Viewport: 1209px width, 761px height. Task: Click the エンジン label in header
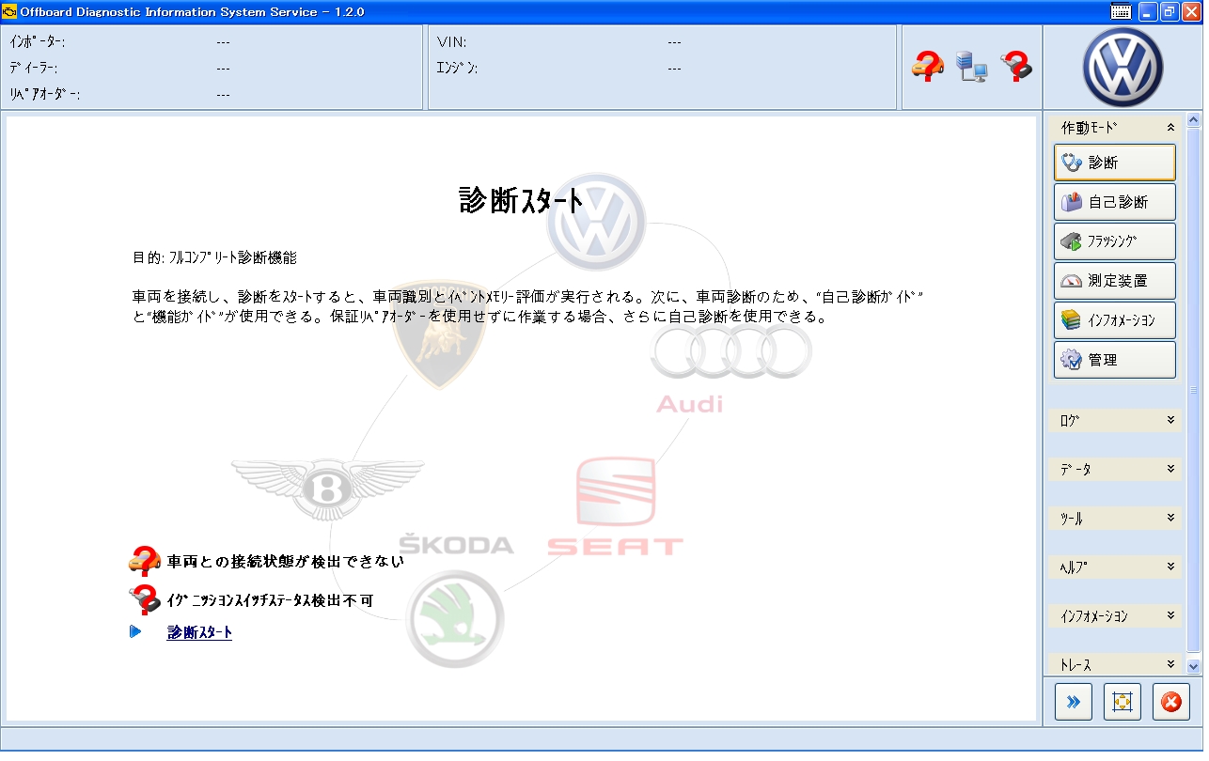tap(457, 68)
